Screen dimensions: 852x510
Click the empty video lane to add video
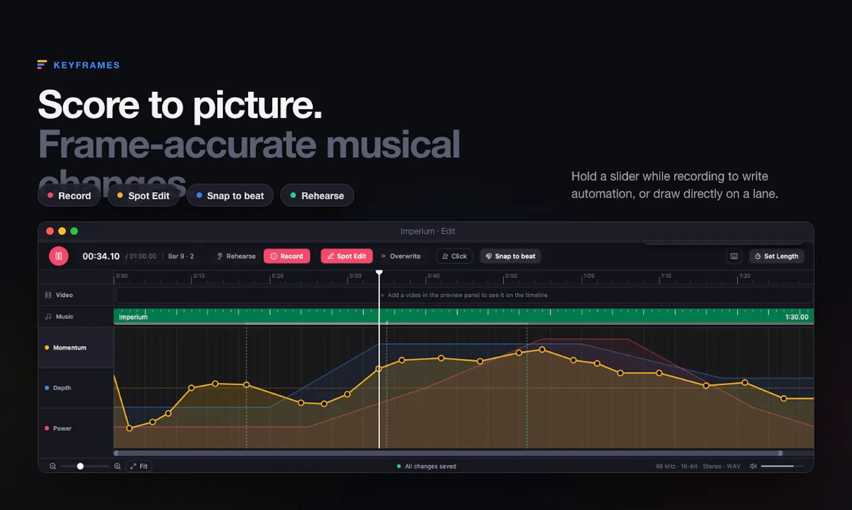[464, 295]
